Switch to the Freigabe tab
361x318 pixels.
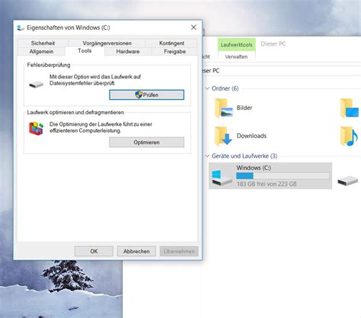pos(174,51)
